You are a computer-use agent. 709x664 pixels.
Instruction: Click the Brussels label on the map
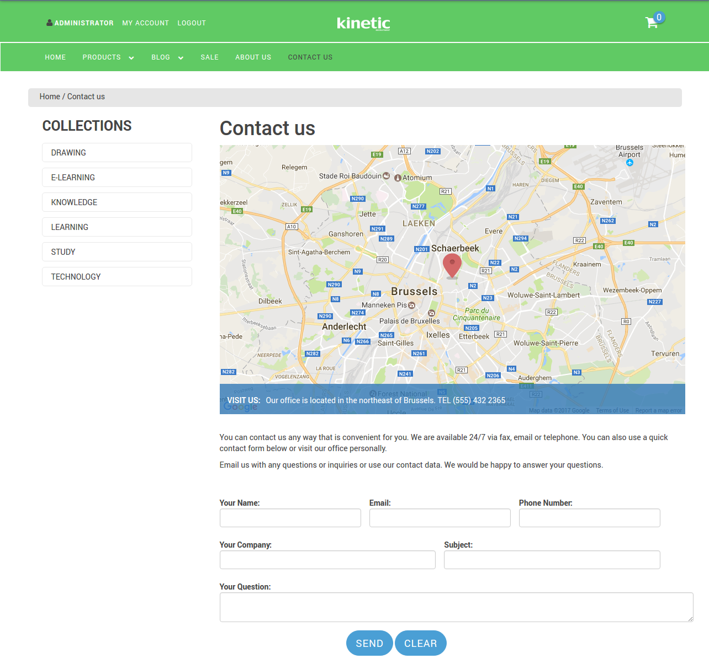[414, 291]
